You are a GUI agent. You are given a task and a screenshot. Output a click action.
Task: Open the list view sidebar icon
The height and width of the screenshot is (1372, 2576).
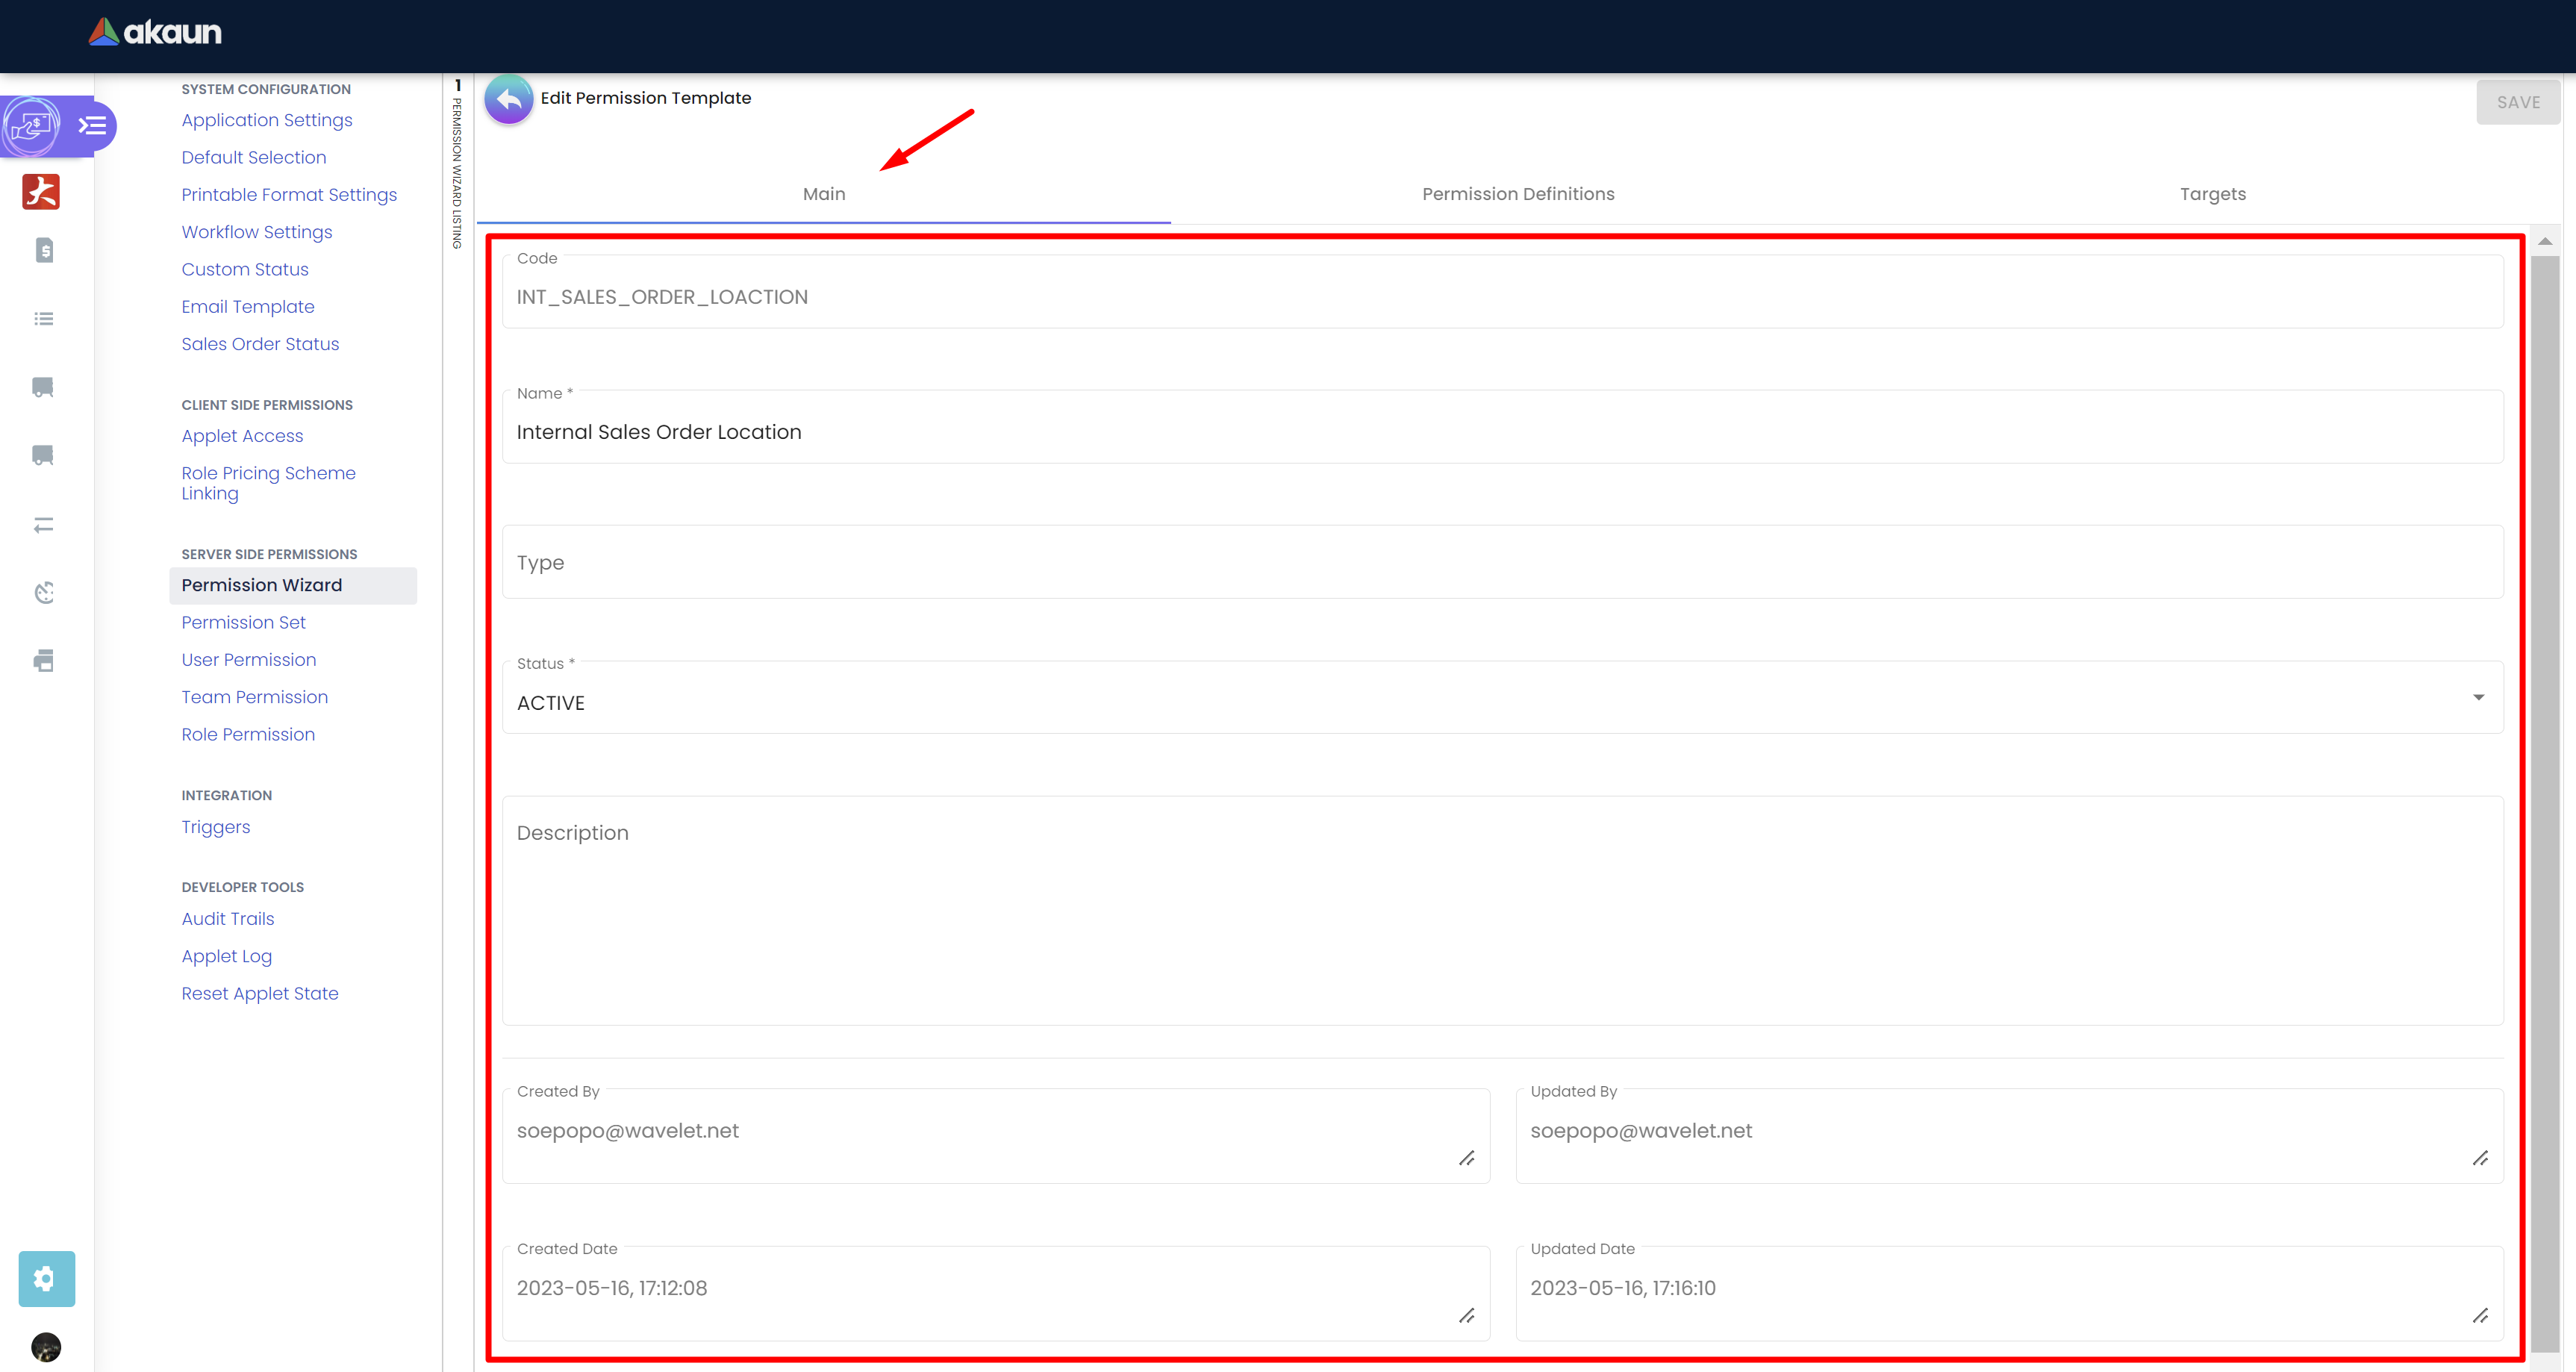[x=44, y=319]
